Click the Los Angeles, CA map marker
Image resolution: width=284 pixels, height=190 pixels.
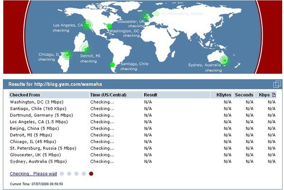coord(87,25)
